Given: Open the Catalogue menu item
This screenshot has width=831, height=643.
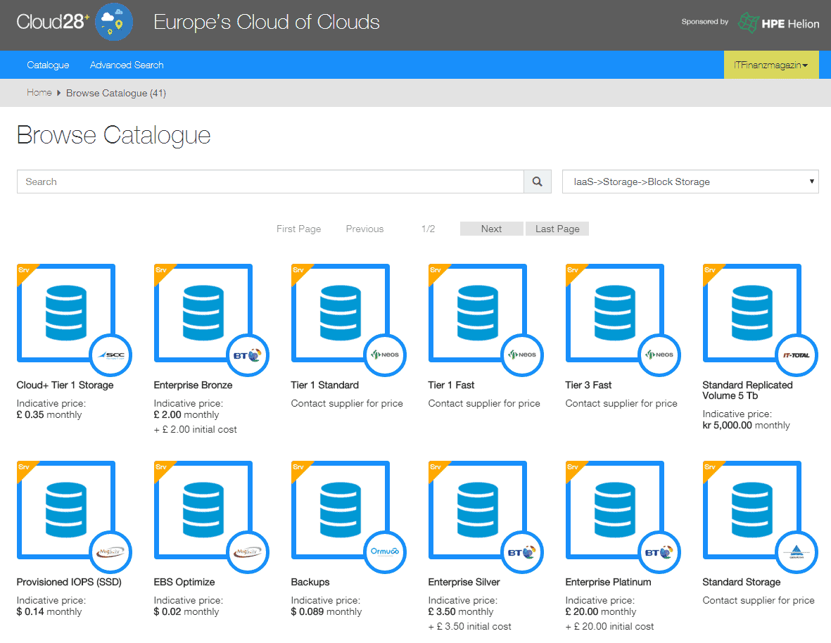Looking at the screenshot, I should [49, 65].
